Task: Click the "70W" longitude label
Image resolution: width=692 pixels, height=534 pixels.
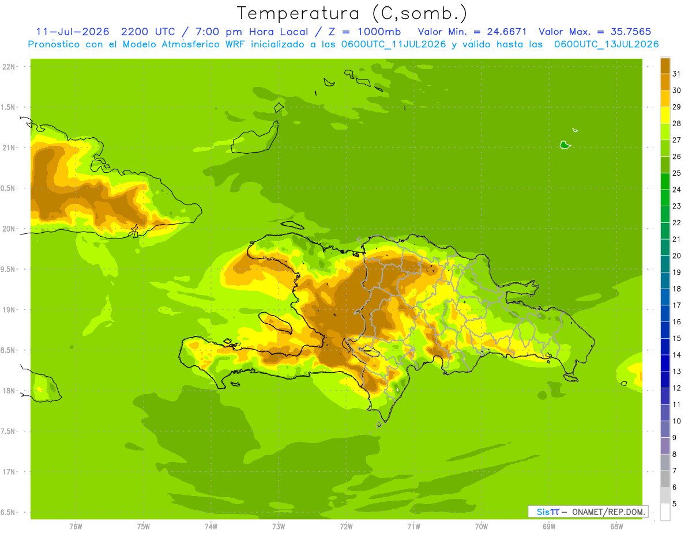Action: click(x=482, y=527)
